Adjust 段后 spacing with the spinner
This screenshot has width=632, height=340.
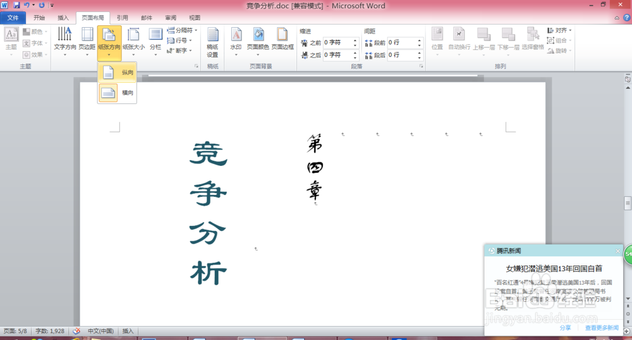click(x=419, y=55)
